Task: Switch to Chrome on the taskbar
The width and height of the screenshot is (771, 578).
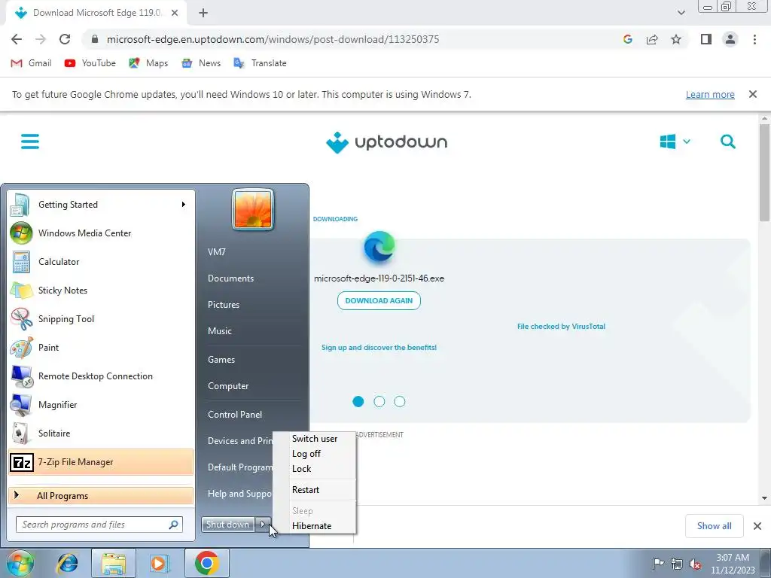Action: coord(206,563)
